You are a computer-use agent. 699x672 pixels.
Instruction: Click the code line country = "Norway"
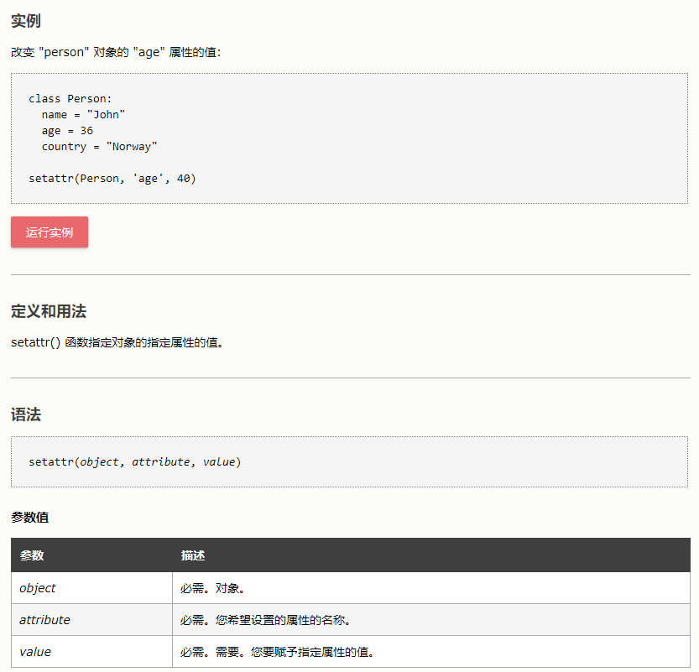(x=99, y=147)
